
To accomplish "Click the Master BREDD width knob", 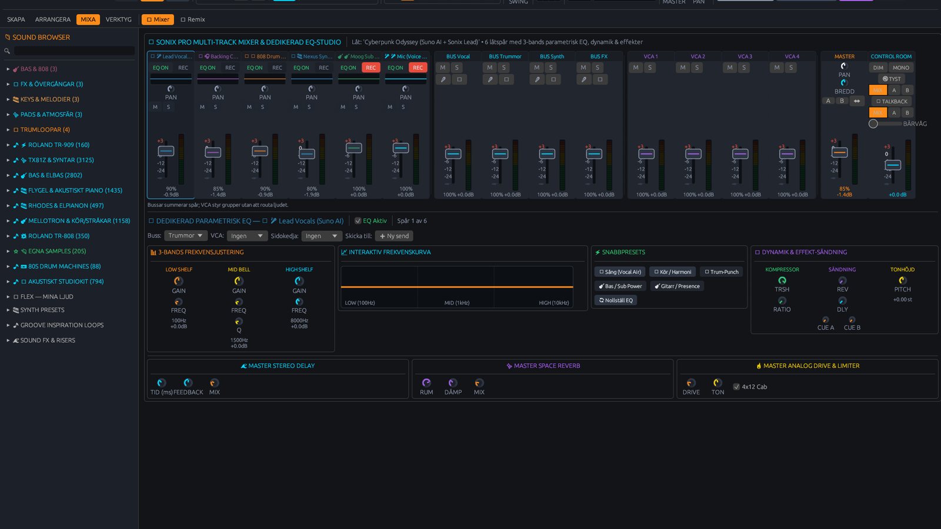I will (844, 82).
